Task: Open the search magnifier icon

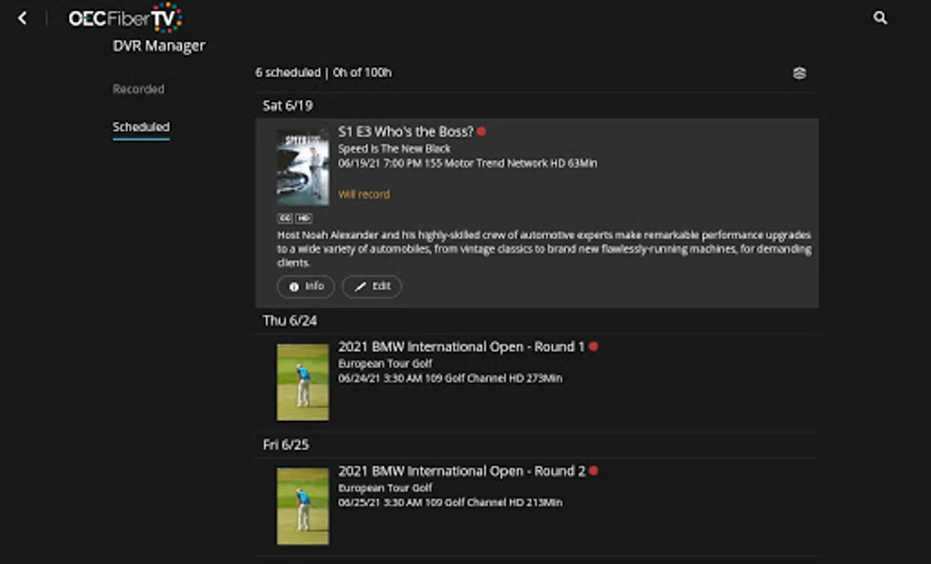Action: click(880, 18)
